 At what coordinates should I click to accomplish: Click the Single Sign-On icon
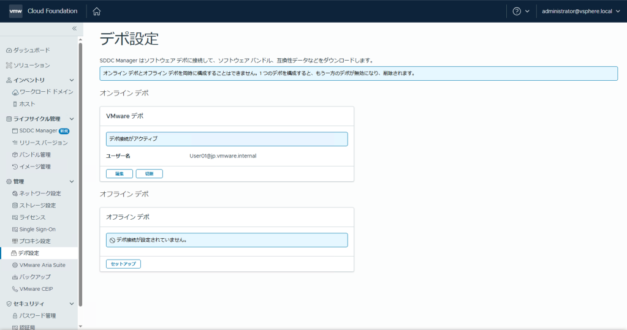point(15,230)
